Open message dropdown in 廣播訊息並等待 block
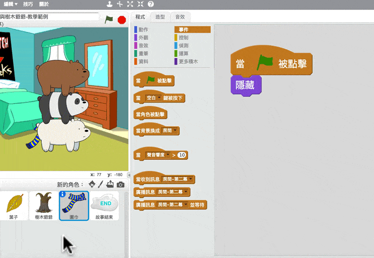Screen dimensions: 374x258 coord(172,205)
